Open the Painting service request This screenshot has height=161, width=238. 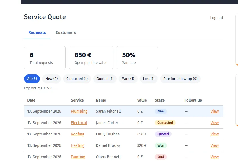(x=78, y=157)
